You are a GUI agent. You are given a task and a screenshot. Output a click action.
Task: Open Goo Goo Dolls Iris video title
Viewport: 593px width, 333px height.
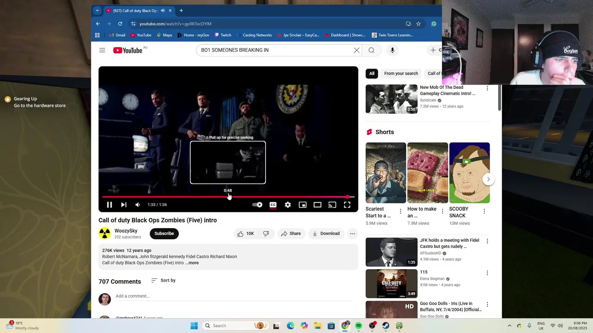(451, 307)
